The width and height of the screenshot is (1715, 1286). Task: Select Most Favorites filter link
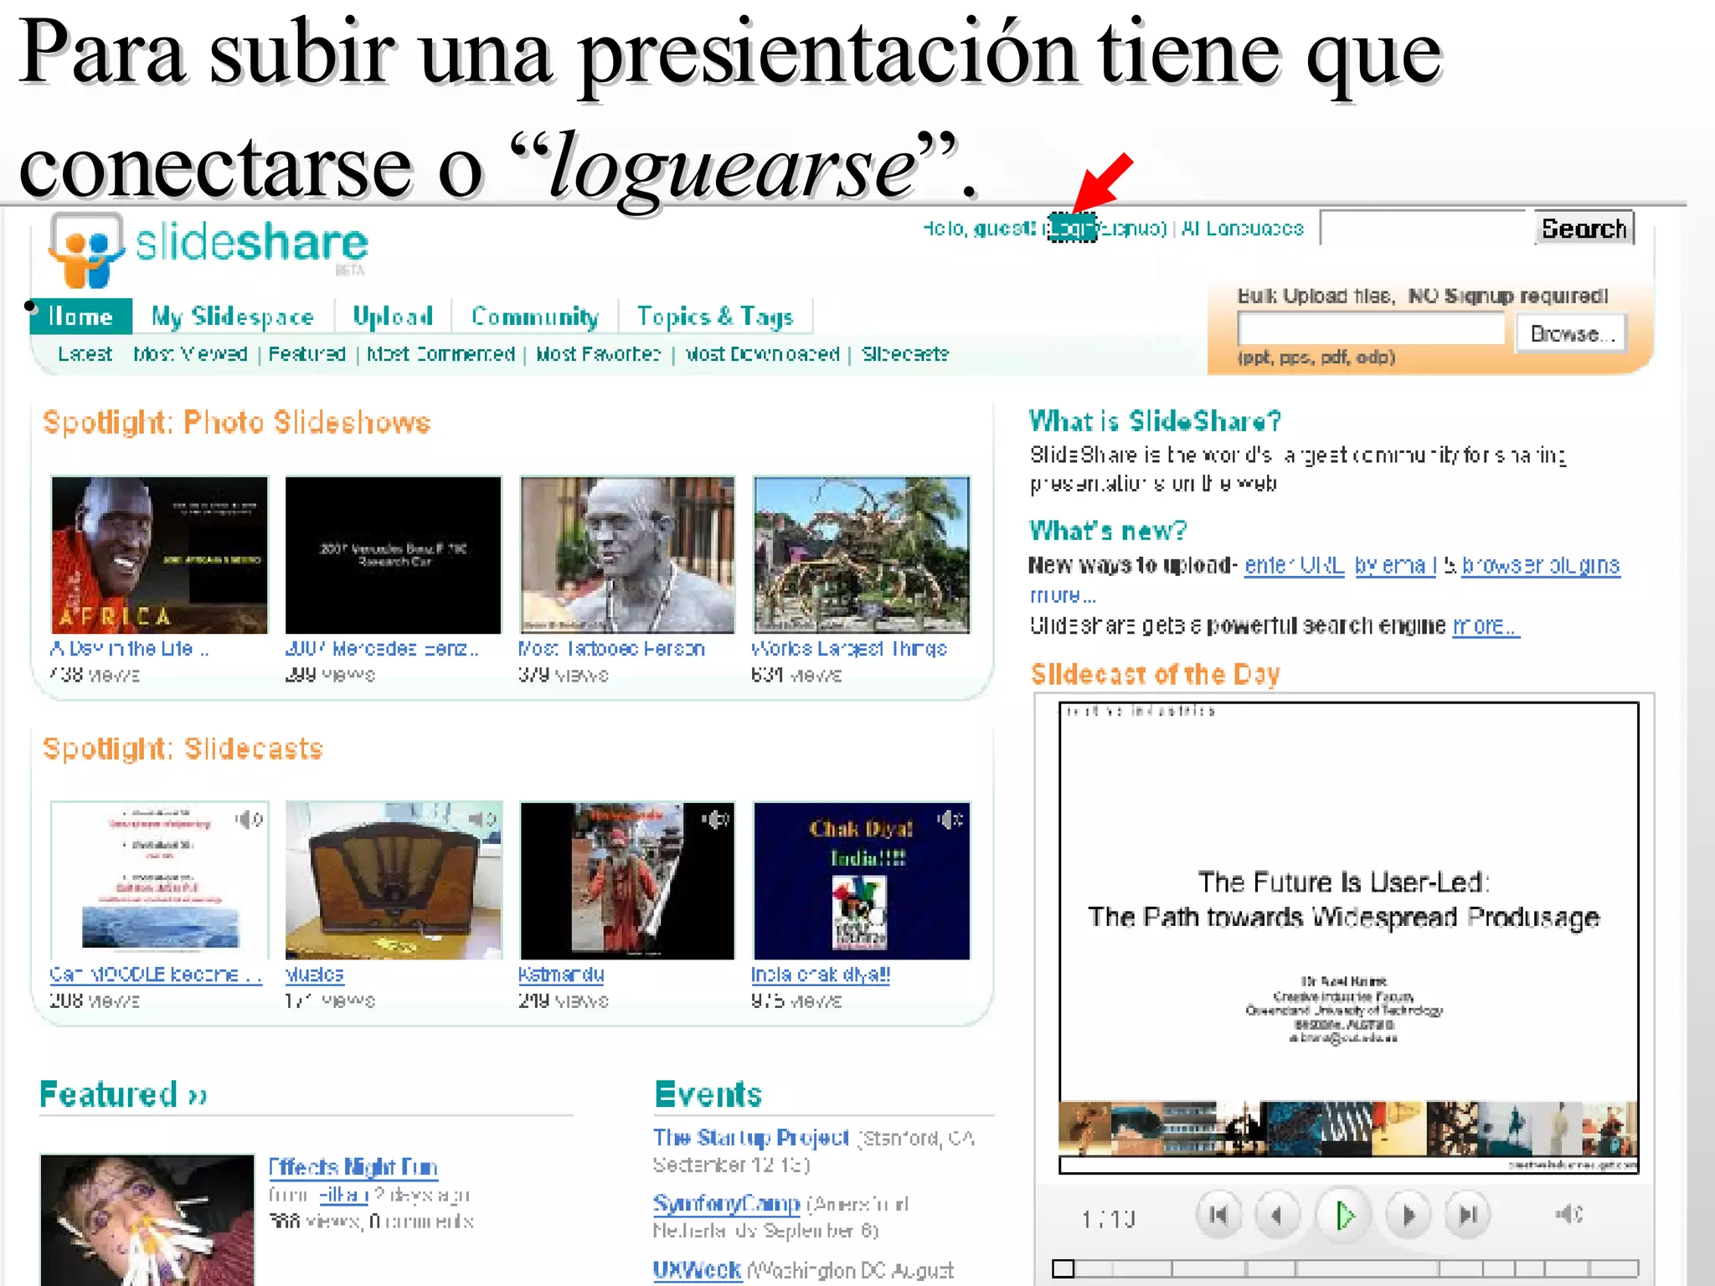point(598,354)
